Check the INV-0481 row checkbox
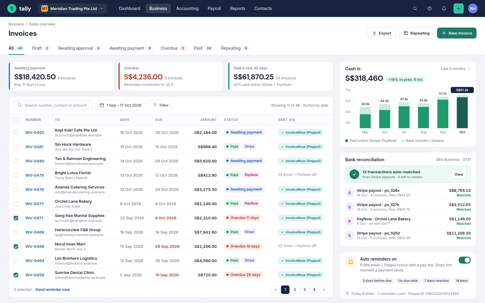 coord(16,147)
